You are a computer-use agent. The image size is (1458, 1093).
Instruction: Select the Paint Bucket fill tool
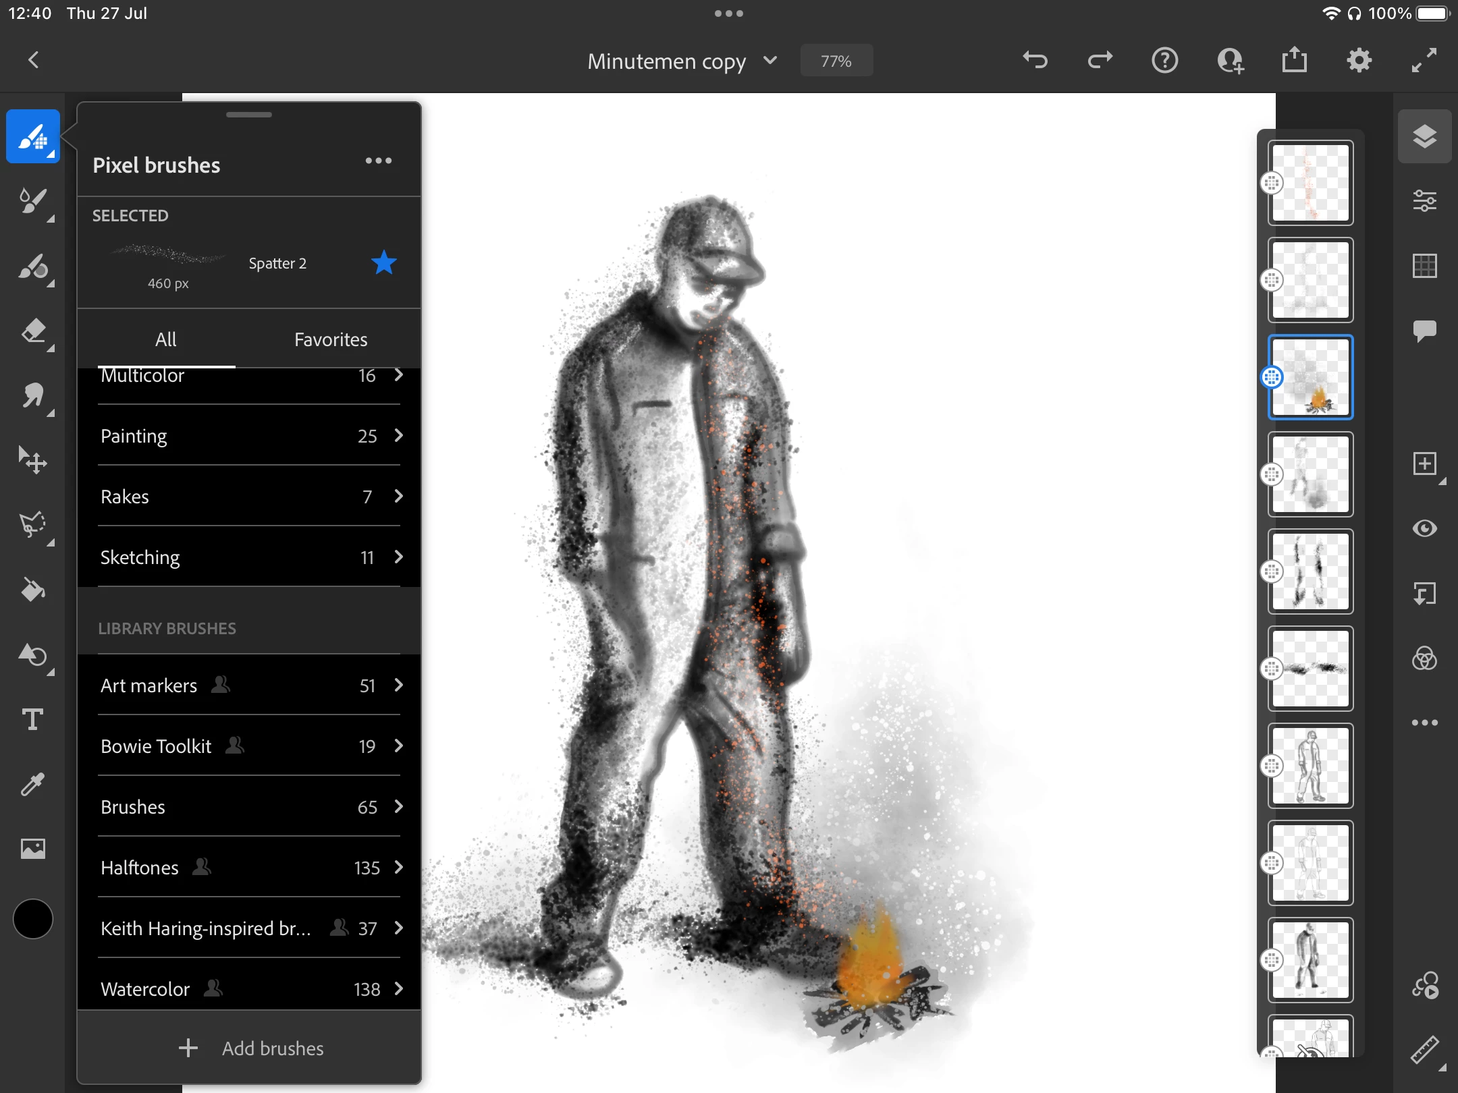tap(32, 590)
